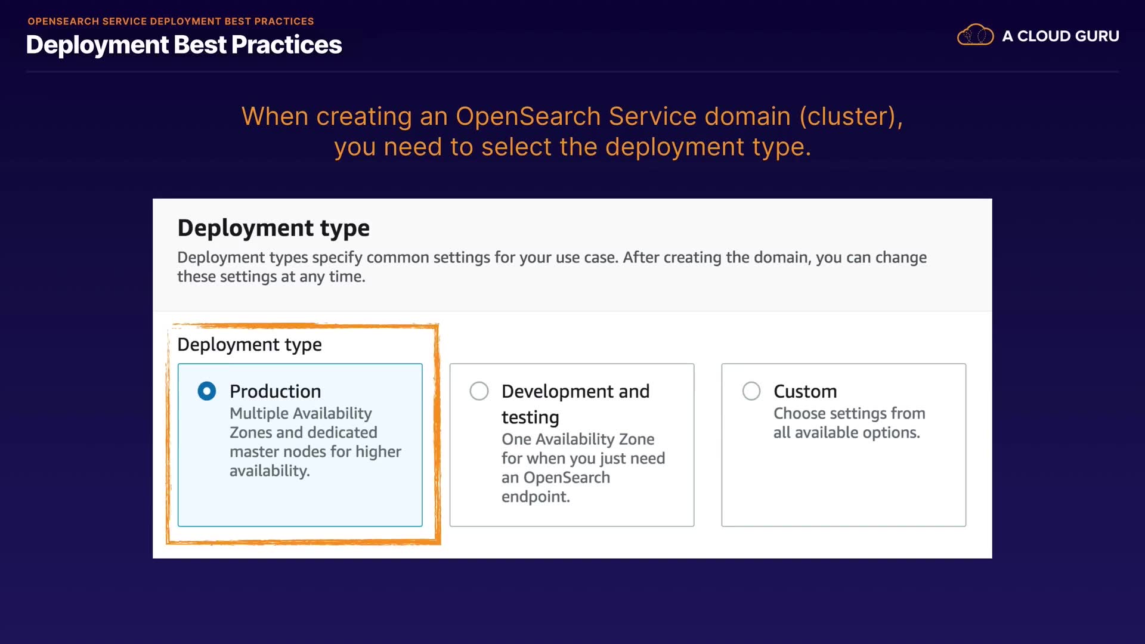Select the Production radio button
The width and height of the screenshot is (1145, 644).
coord(207,391)
